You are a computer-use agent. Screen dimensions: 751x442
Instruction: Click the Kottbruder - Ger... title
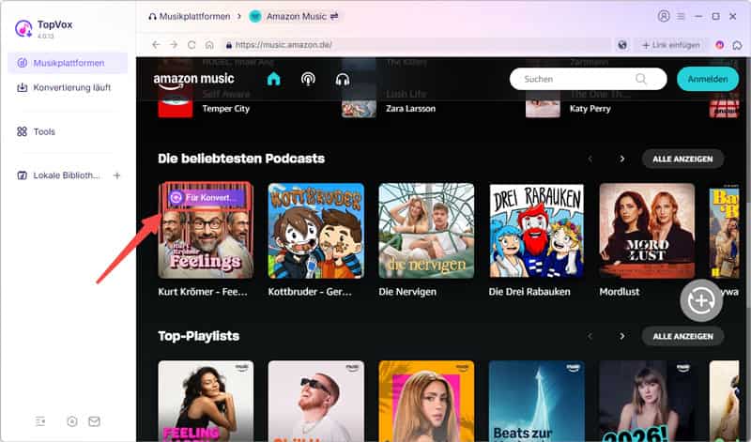310,292
